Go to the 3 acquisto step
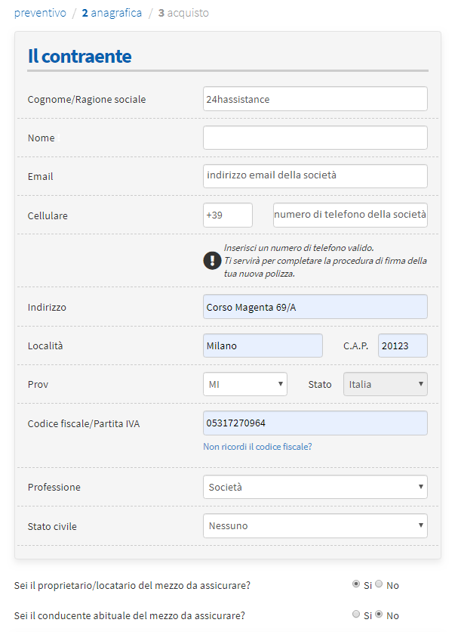The image size is (458, 632). (183, 13)
